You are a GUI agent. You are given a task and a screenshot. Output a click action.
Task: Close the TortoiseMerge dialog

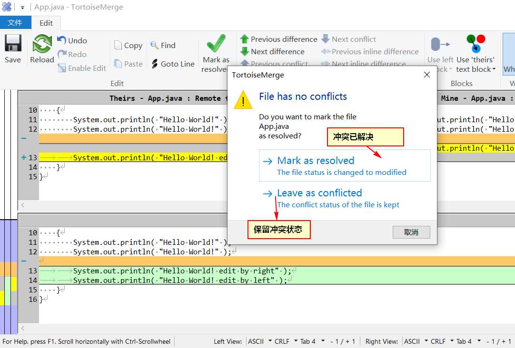pos(426,75)
